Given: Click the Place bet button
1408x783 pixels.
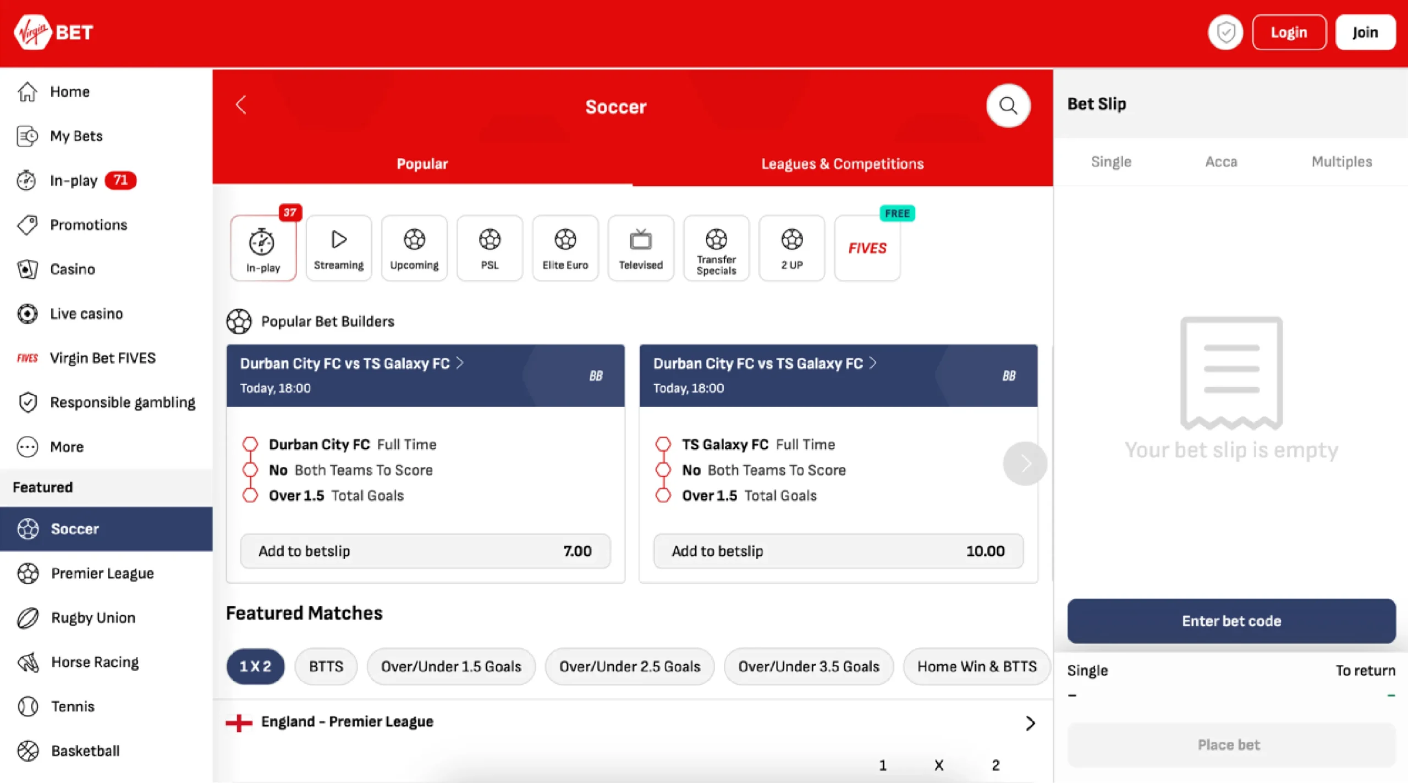Looking at the screenshot, I should tap(1231, 745).
